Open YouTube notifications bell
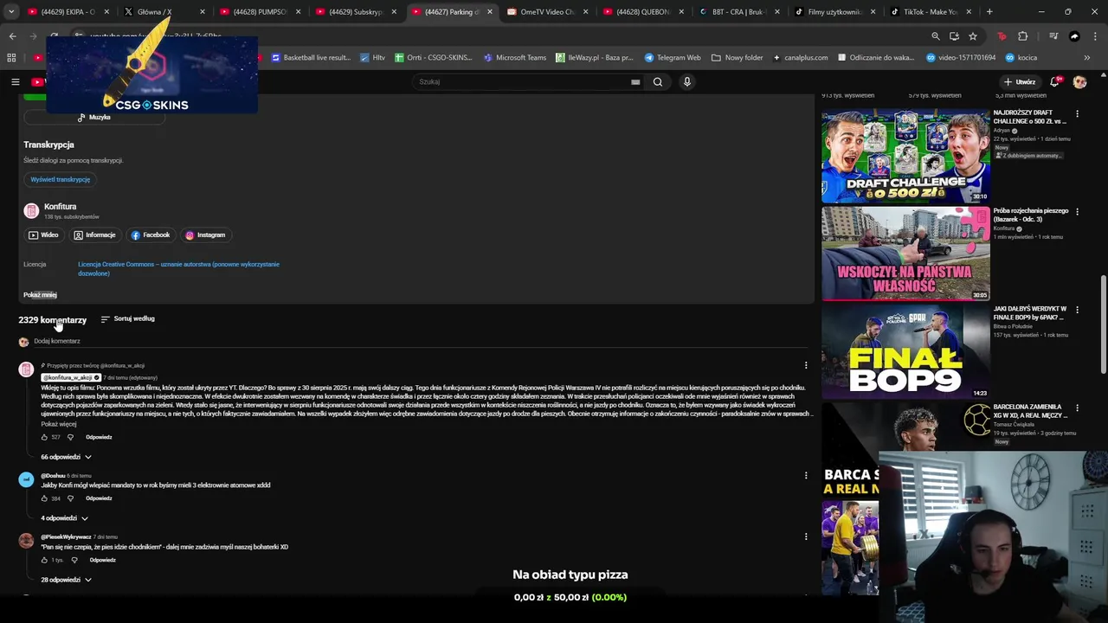Screen dimensions: 1108x623 pyautogui.click(x=1054, y=82)
